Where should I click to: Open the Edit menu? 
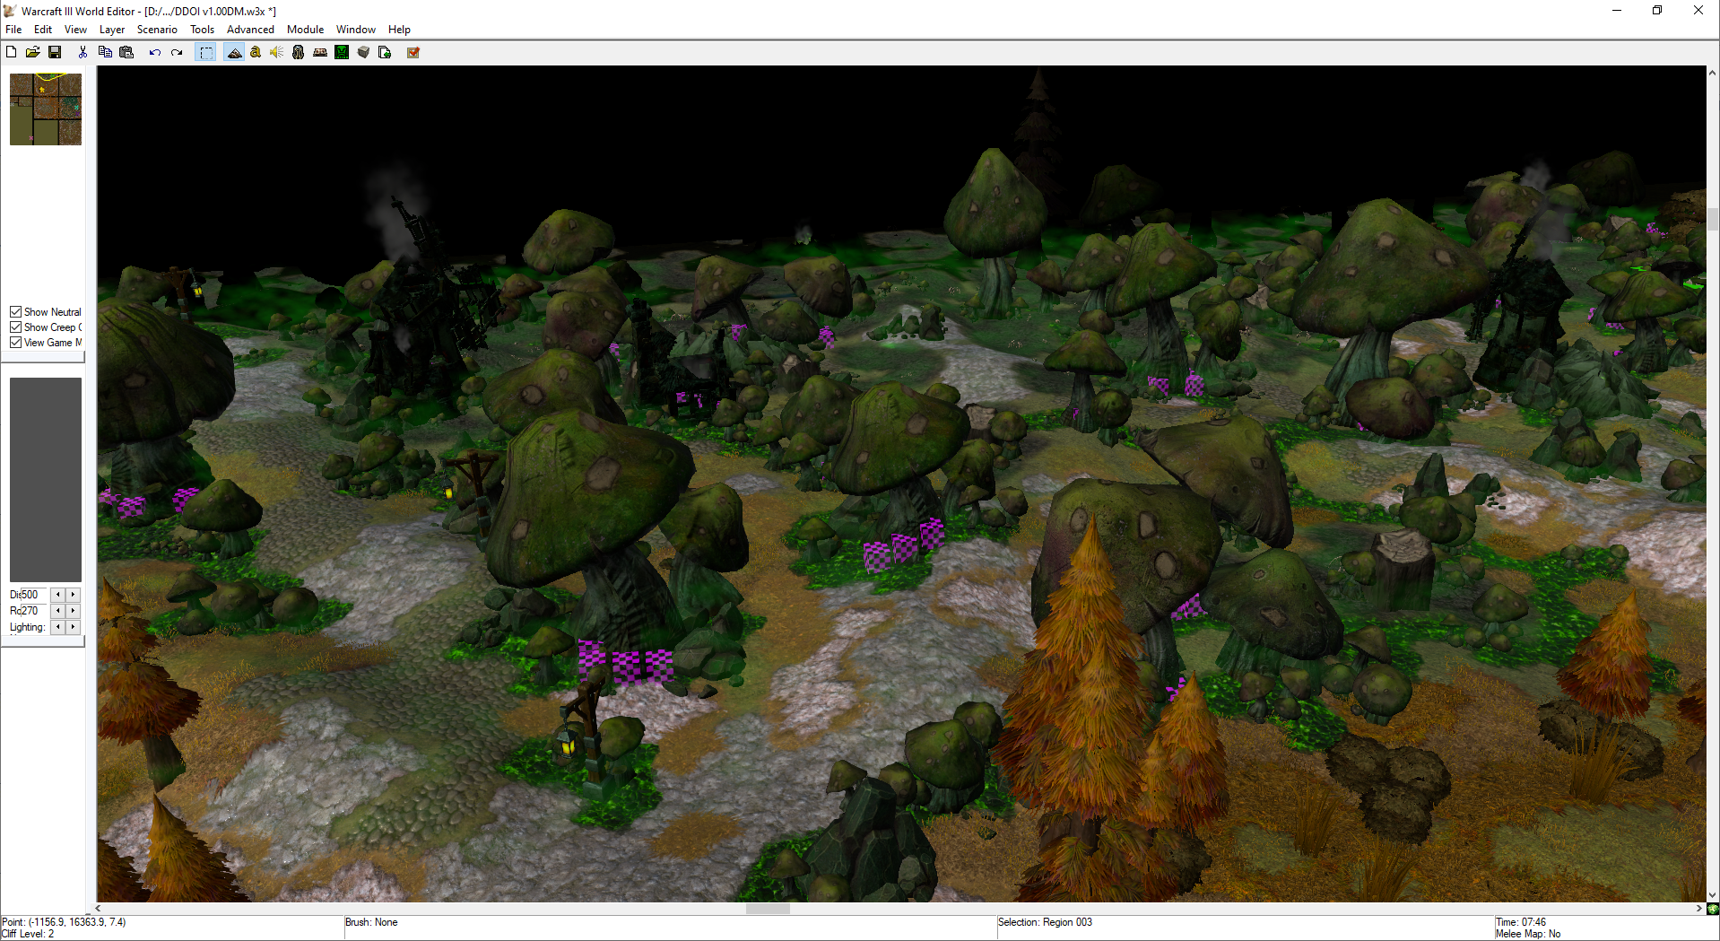click(43, 30)
